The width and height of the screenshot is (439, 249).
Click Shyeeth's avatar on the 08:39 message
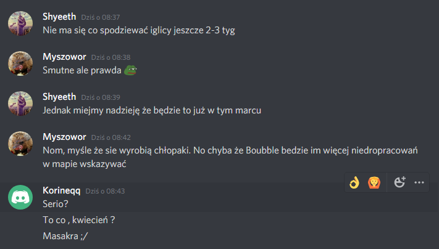pos(20,104)
